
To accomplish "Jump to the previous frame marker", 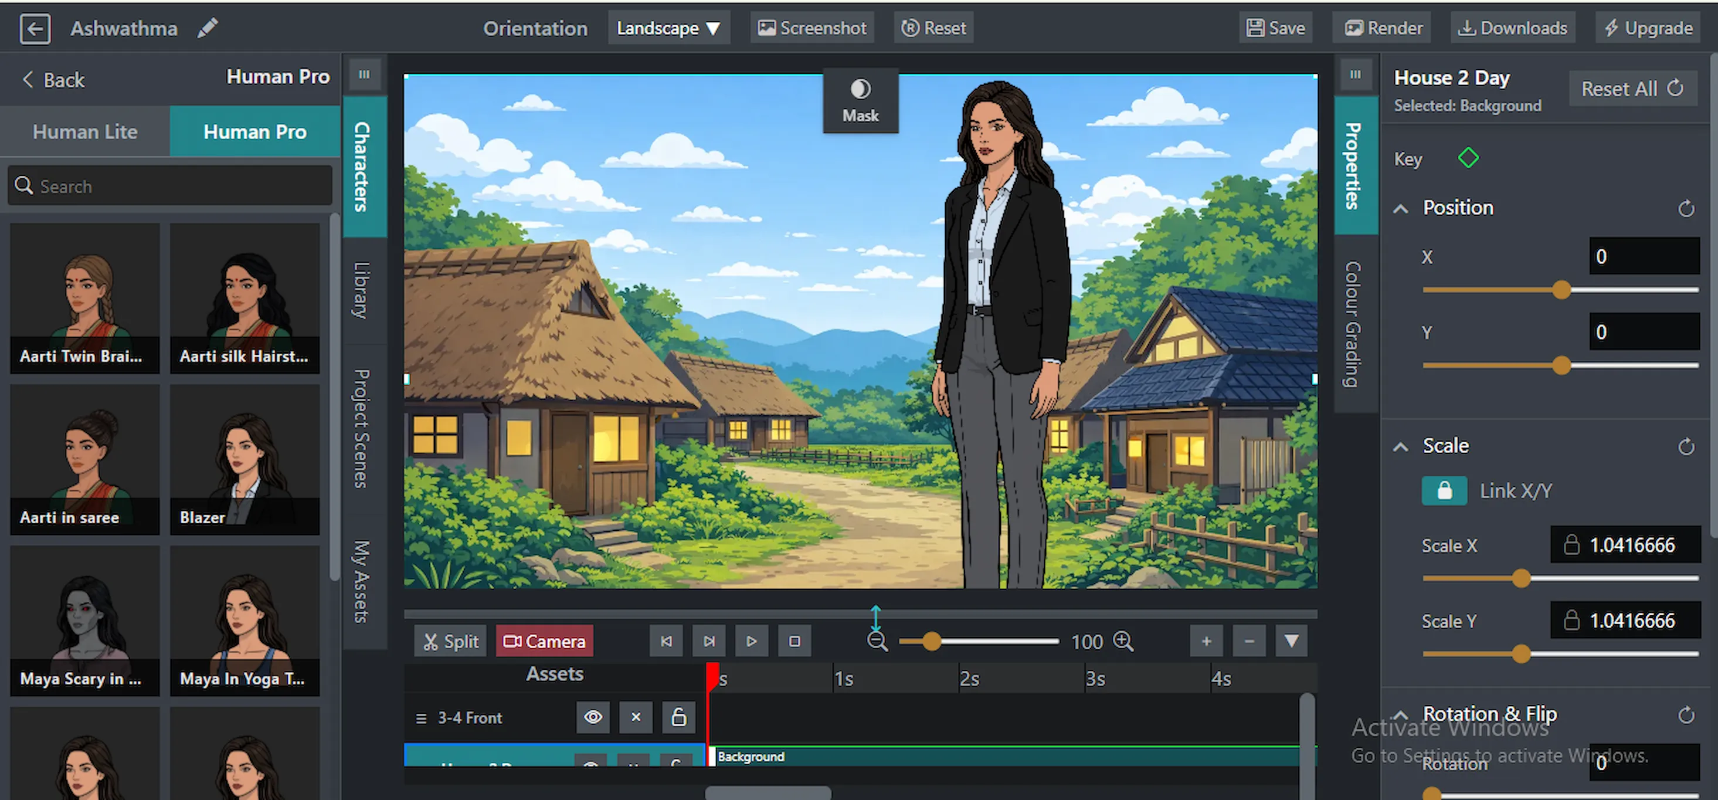I will (666, 641).
